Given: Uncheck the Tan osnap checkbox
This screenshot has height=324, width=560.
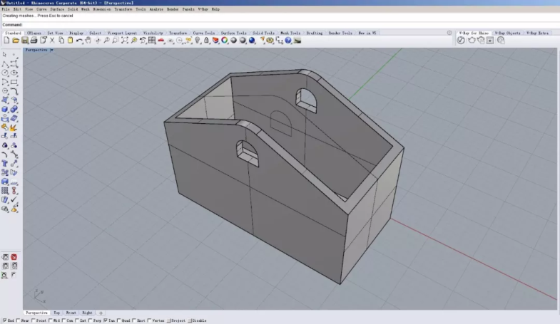Looking at the screenshot, I should point(106,320).
